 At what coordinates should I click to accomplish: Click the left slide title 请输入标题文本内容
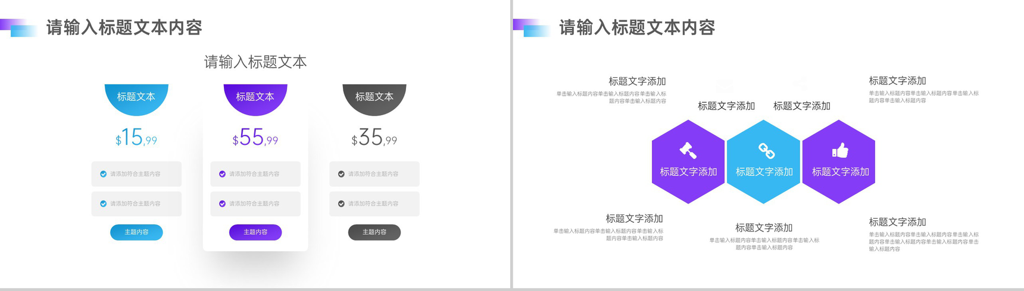point(124,27)
